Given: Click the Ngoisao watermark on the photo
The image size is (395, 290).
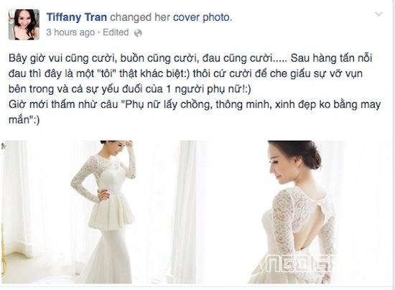Looking at the screenshot, I should pyautogui.click(x=297, y=264).
